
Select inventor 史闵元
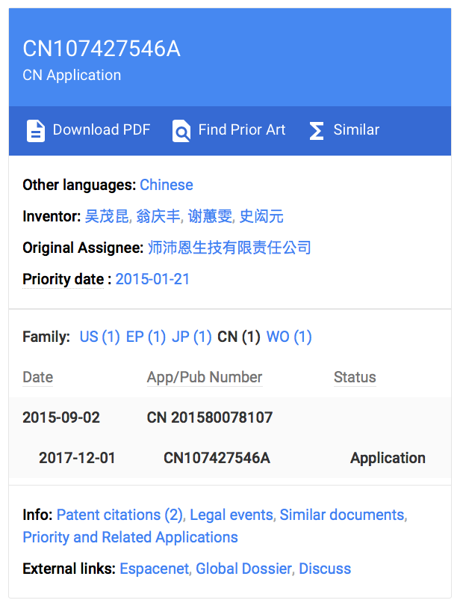[x=261, y=216]
